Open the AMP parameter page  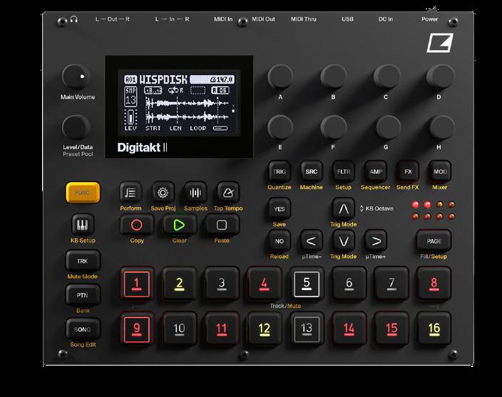click(x=376, y=172)
